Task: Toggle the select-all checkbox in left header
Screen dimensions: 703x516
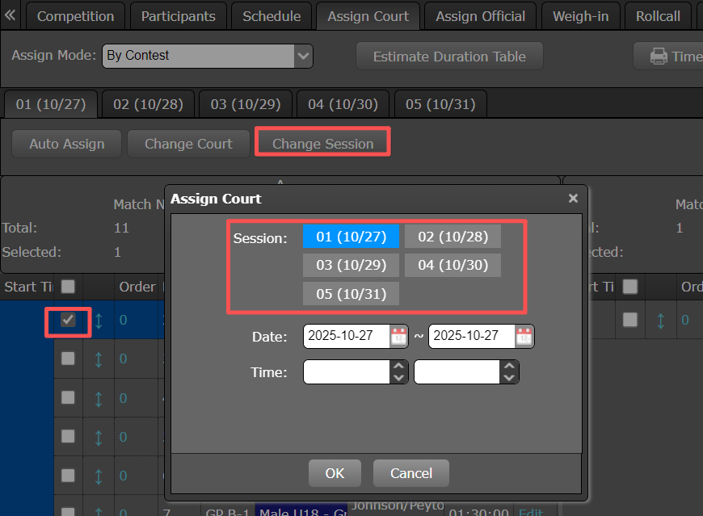Action: click(69, 287)
